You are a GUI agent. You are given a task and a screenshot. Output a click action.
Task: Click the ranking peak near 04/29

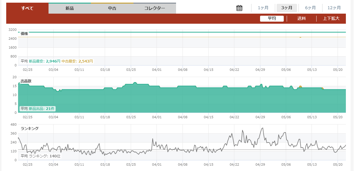click(262, 128)
